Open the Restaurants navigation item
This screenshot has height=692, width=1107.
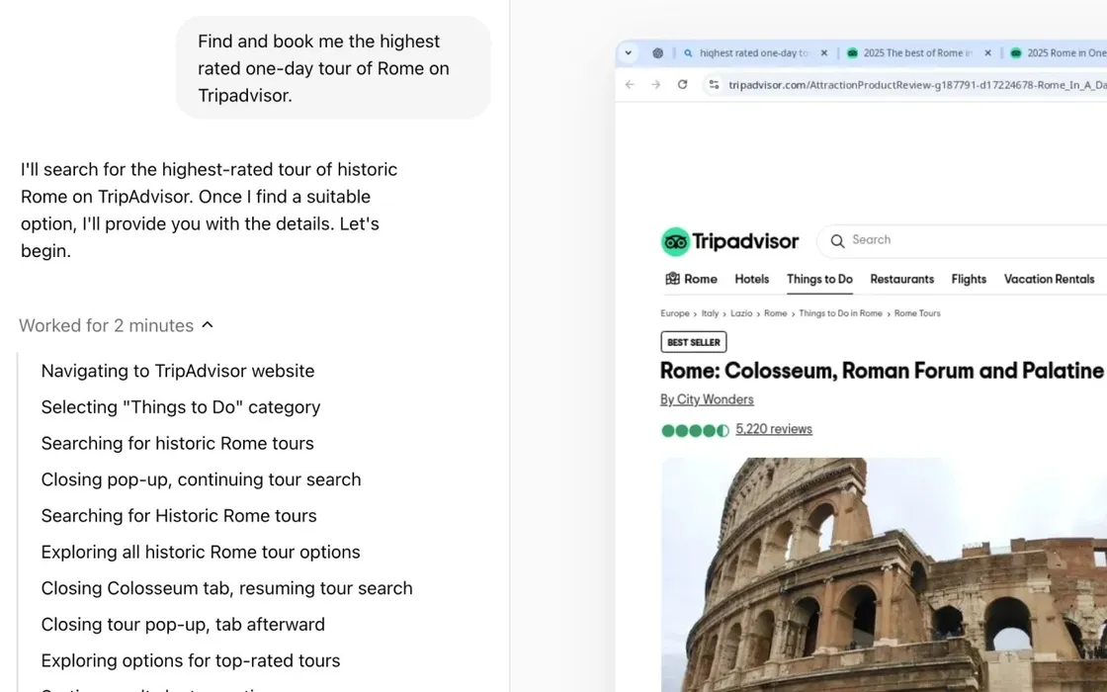(901, 279)
